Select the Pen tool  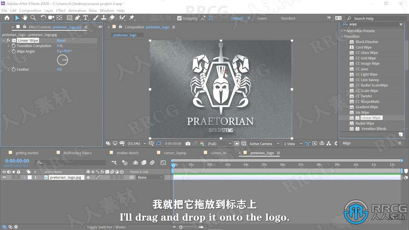click(78, 18)
